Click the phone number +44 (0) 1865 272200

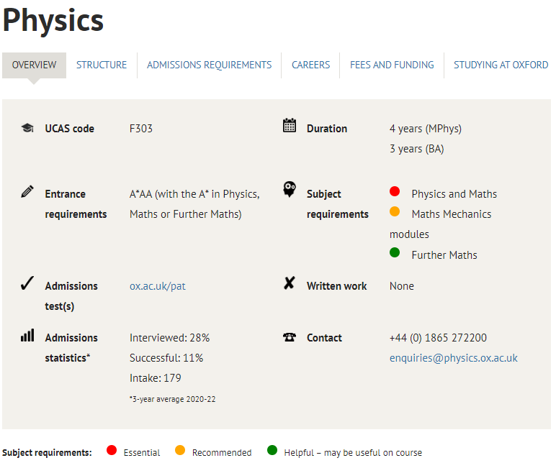[438, 338]
